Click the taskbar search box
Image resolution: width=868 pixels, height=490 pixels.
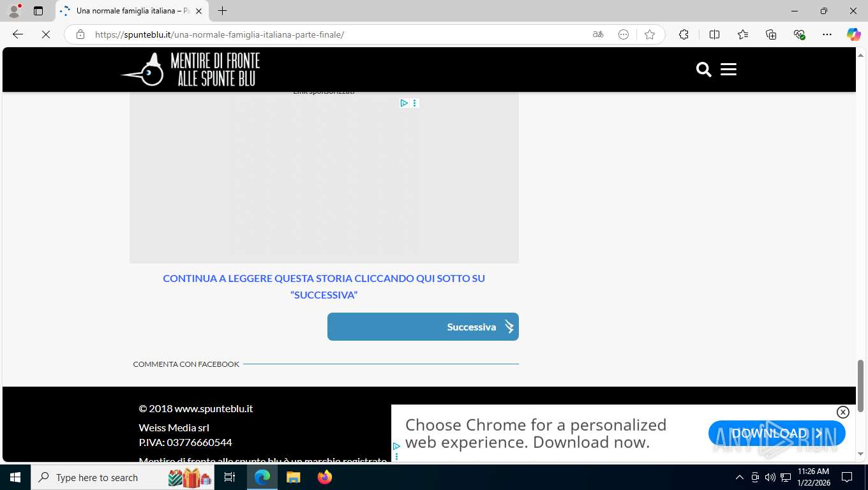point(123,477)
